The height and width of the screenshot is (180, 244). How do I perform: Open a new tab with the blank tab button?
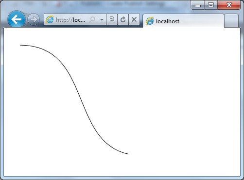(231, 21)
